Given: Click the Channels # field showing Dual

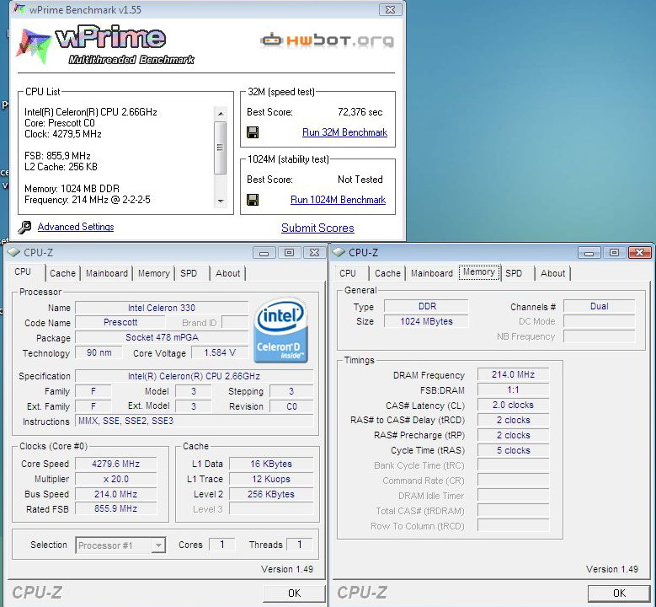Looking at the screenshot, I should [x=599, y=306].
